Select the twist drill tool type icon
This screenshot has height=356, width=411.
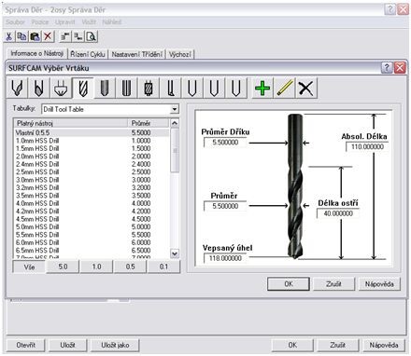82,88
